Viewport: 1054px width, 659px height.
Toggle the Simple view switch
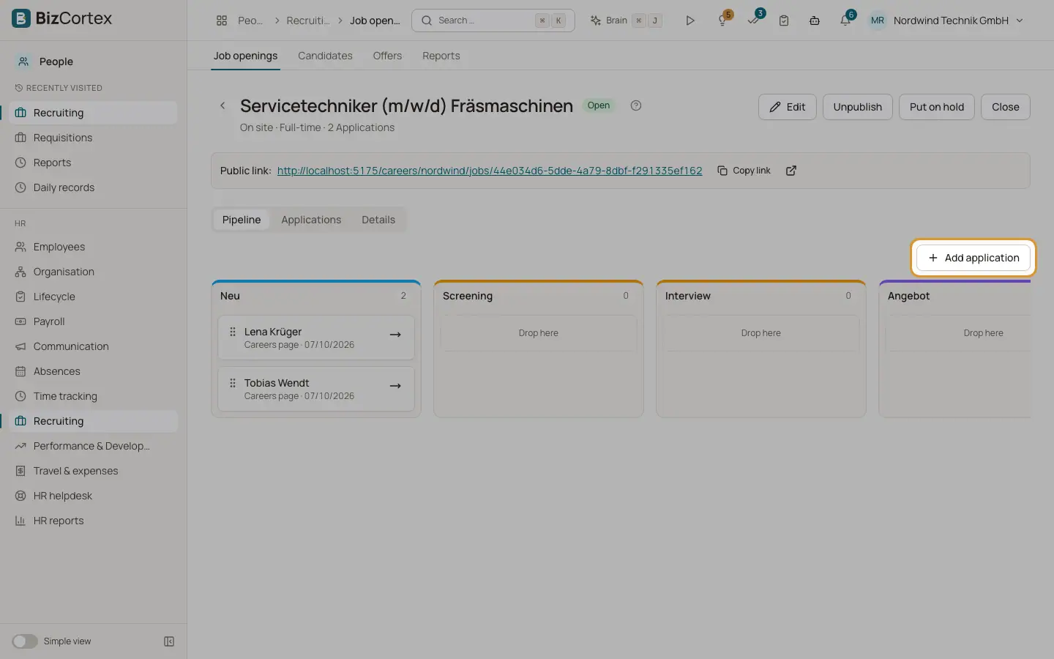coord(25,641)
